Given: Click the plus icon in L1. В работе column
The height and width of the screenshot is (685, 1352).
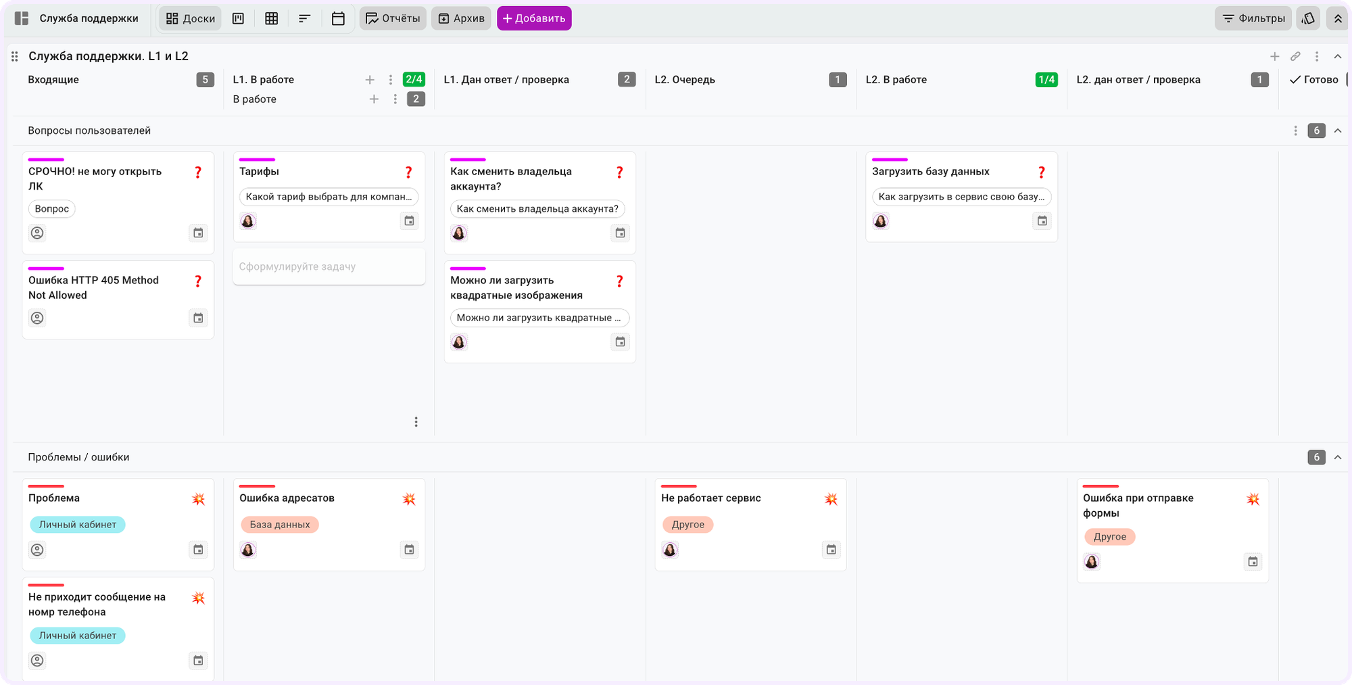Looking at the screenshot, I should click(x=370, y=80).
